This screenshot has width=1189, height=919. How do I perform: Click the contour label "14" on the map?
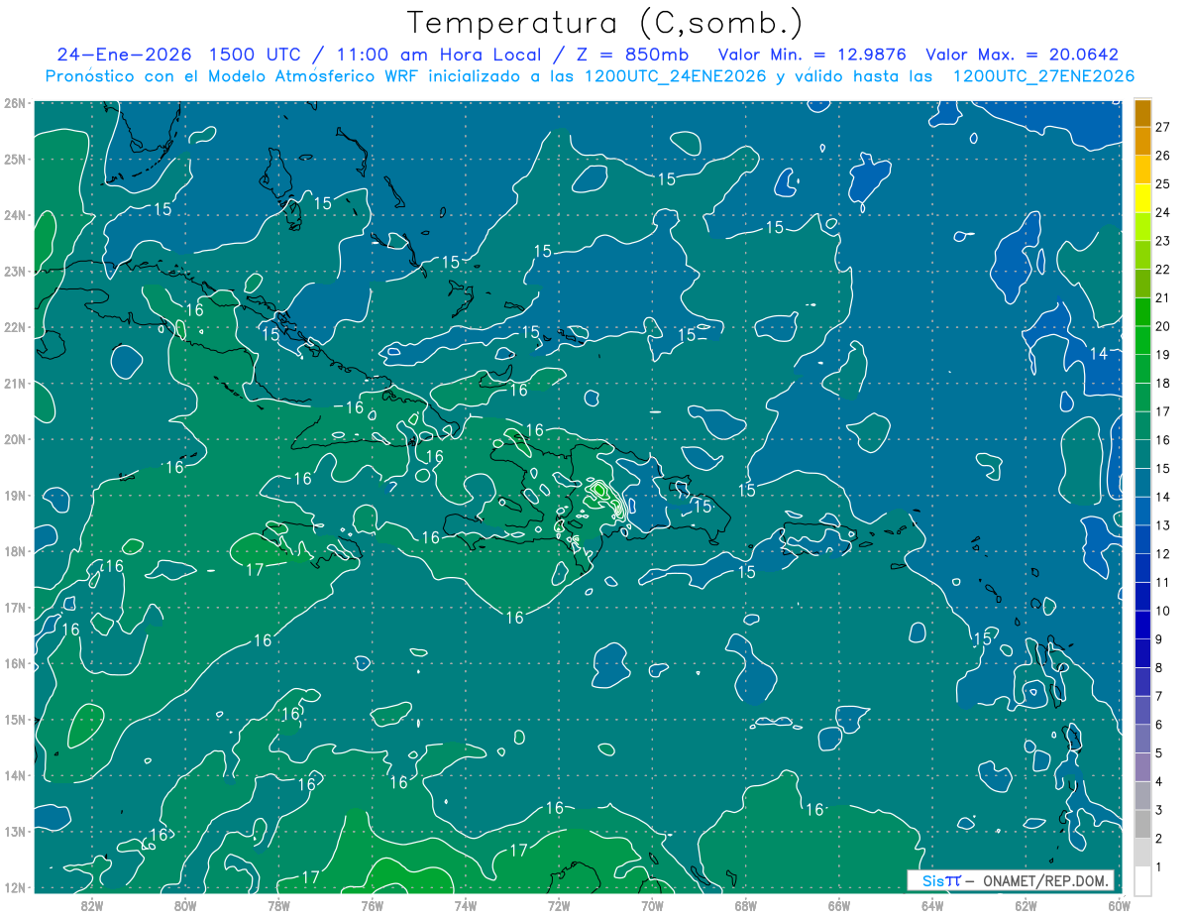coord(1098,354)
